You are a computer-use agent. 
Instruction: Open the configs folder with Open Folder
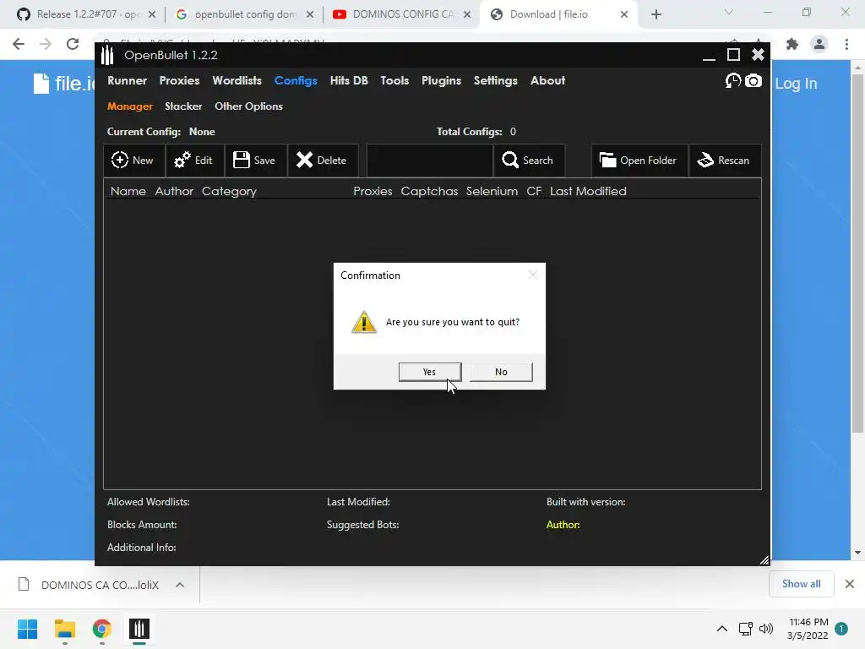(x=639, y=161)
